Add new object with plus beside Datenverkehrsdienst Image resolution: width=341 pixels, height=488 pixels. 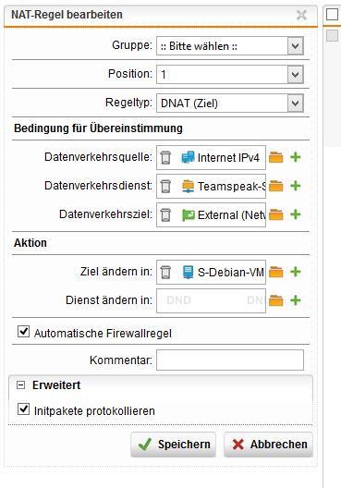pos(296,186)
